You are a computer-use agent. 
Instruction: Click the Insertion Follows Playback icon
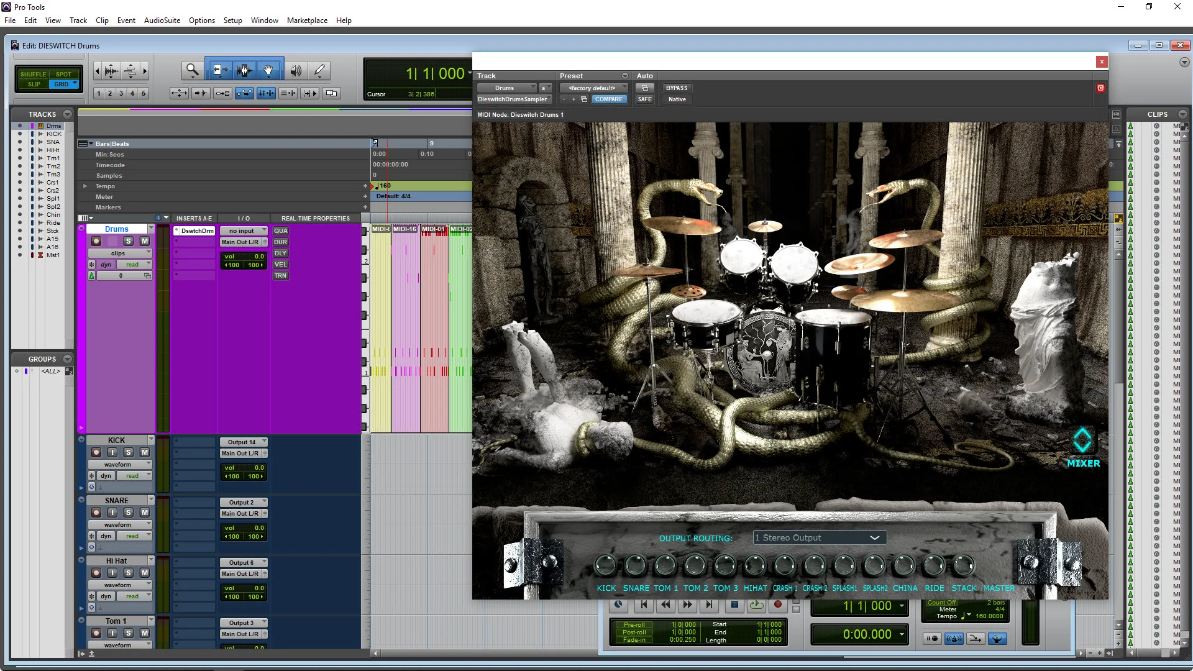309,93
